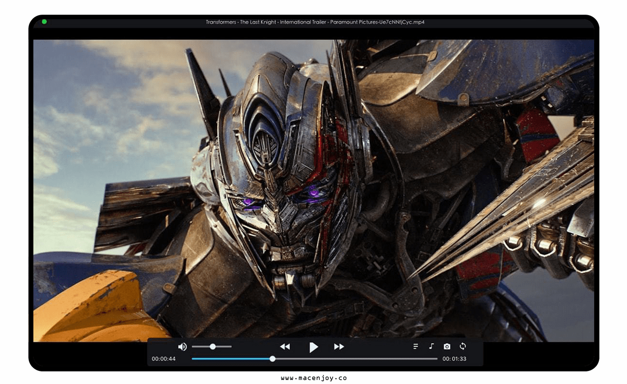Image resolution: width=627 pixels, height=384 pixels.
Task: Click elapsed time 00:00:44
Action: [x=164, y=359]
